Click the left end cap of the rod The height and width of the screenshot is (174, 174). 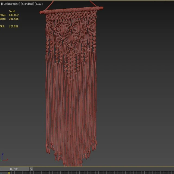point(41,12)
